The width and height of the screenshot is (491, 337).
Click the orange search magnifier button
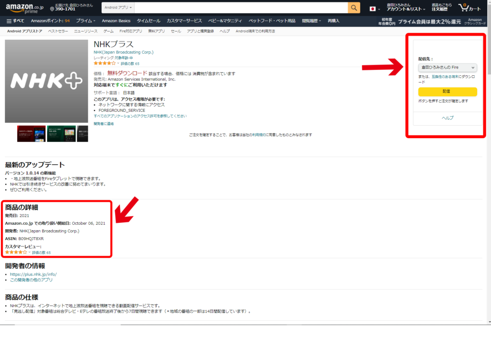pyautogui.click(x=353, y=8)
